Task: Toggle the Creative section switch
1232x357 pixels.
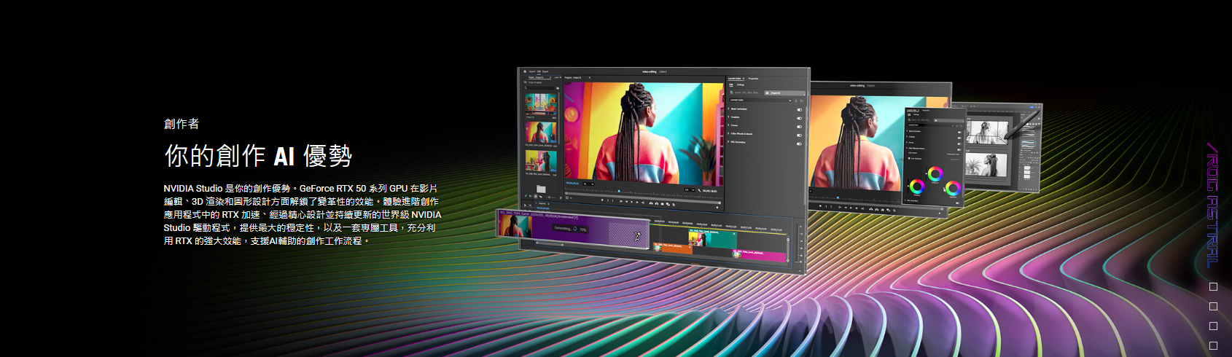Action: tap(799, 117)
